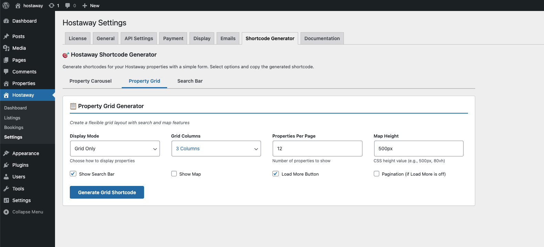Click the Properties house icon

click(x=6, y=83)
